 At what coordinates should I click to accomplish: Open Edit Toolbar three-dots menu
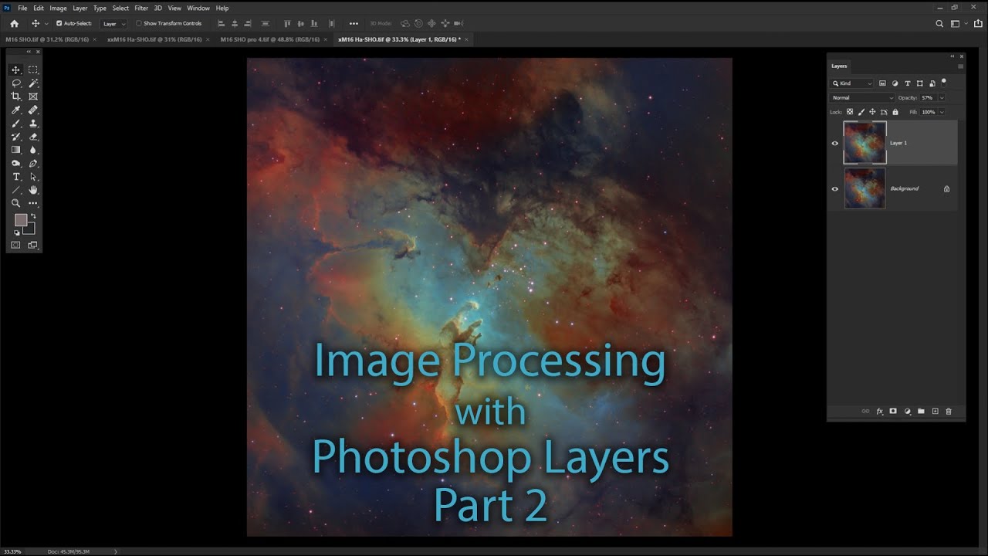(x=33, y=203)
